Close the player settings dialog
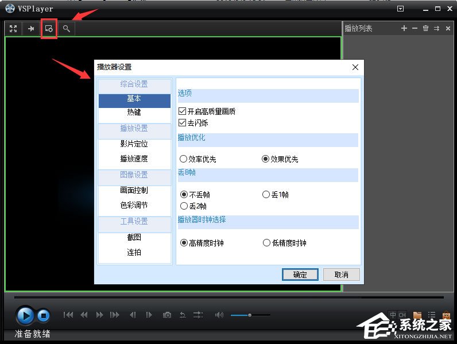The width and height of the screenshot is (457, 344). 355,67
